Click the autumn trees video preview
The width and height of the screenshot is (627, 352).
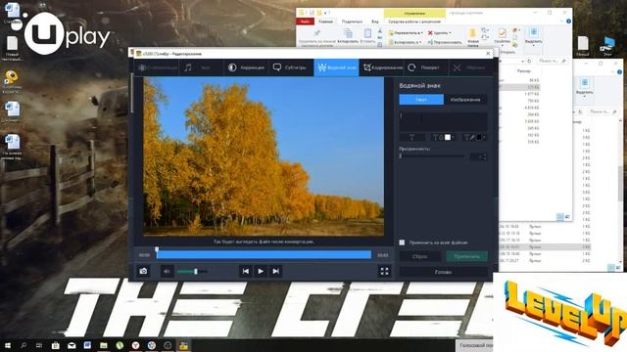[x=264, y=156]
